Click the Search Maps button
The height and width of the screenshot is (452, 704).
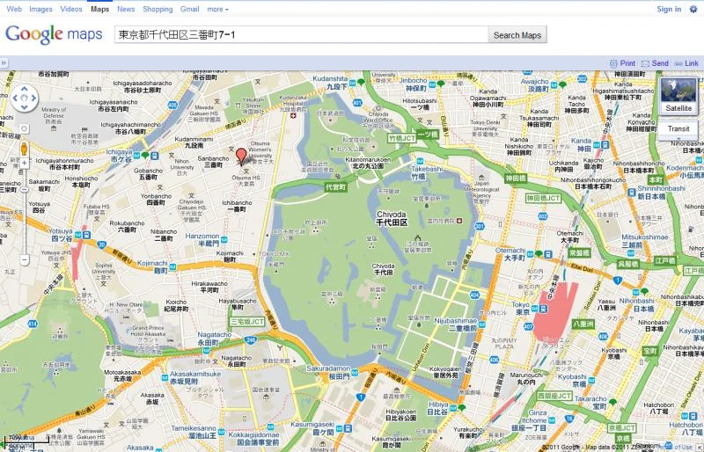click(517, 35)
